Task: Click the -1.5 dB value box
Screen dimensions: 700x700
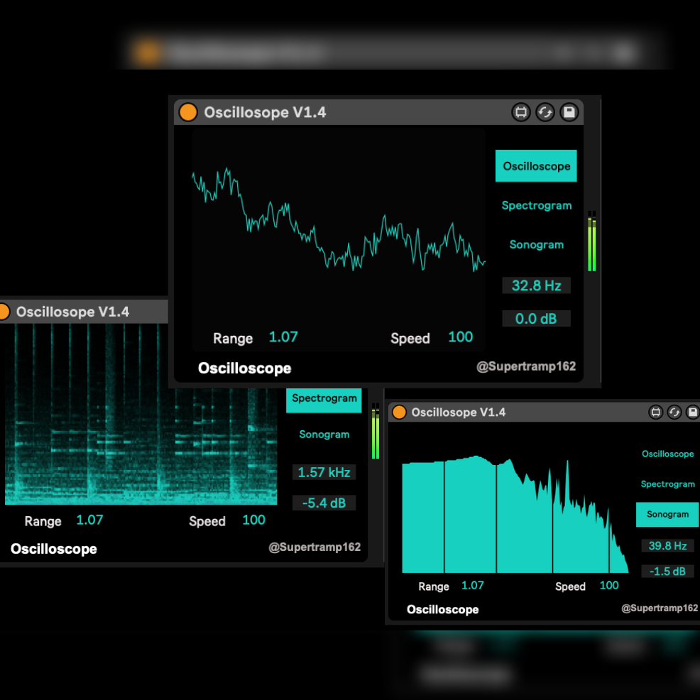Action: [667, 572]
